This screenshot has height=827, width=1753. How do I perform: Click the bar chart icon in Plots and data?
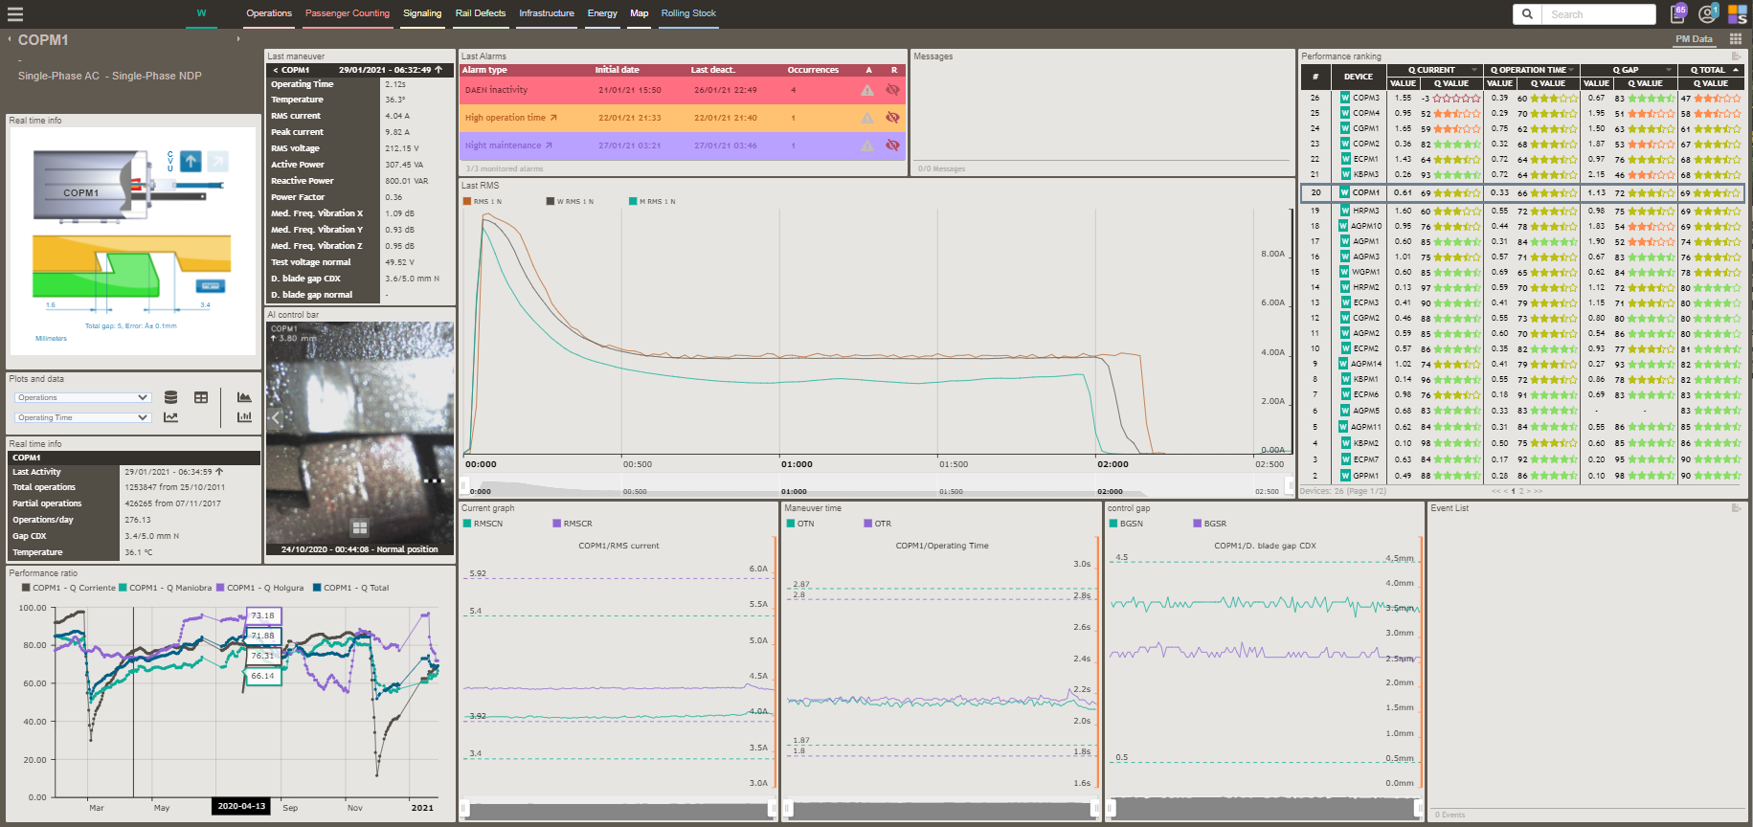click(244, 417)
